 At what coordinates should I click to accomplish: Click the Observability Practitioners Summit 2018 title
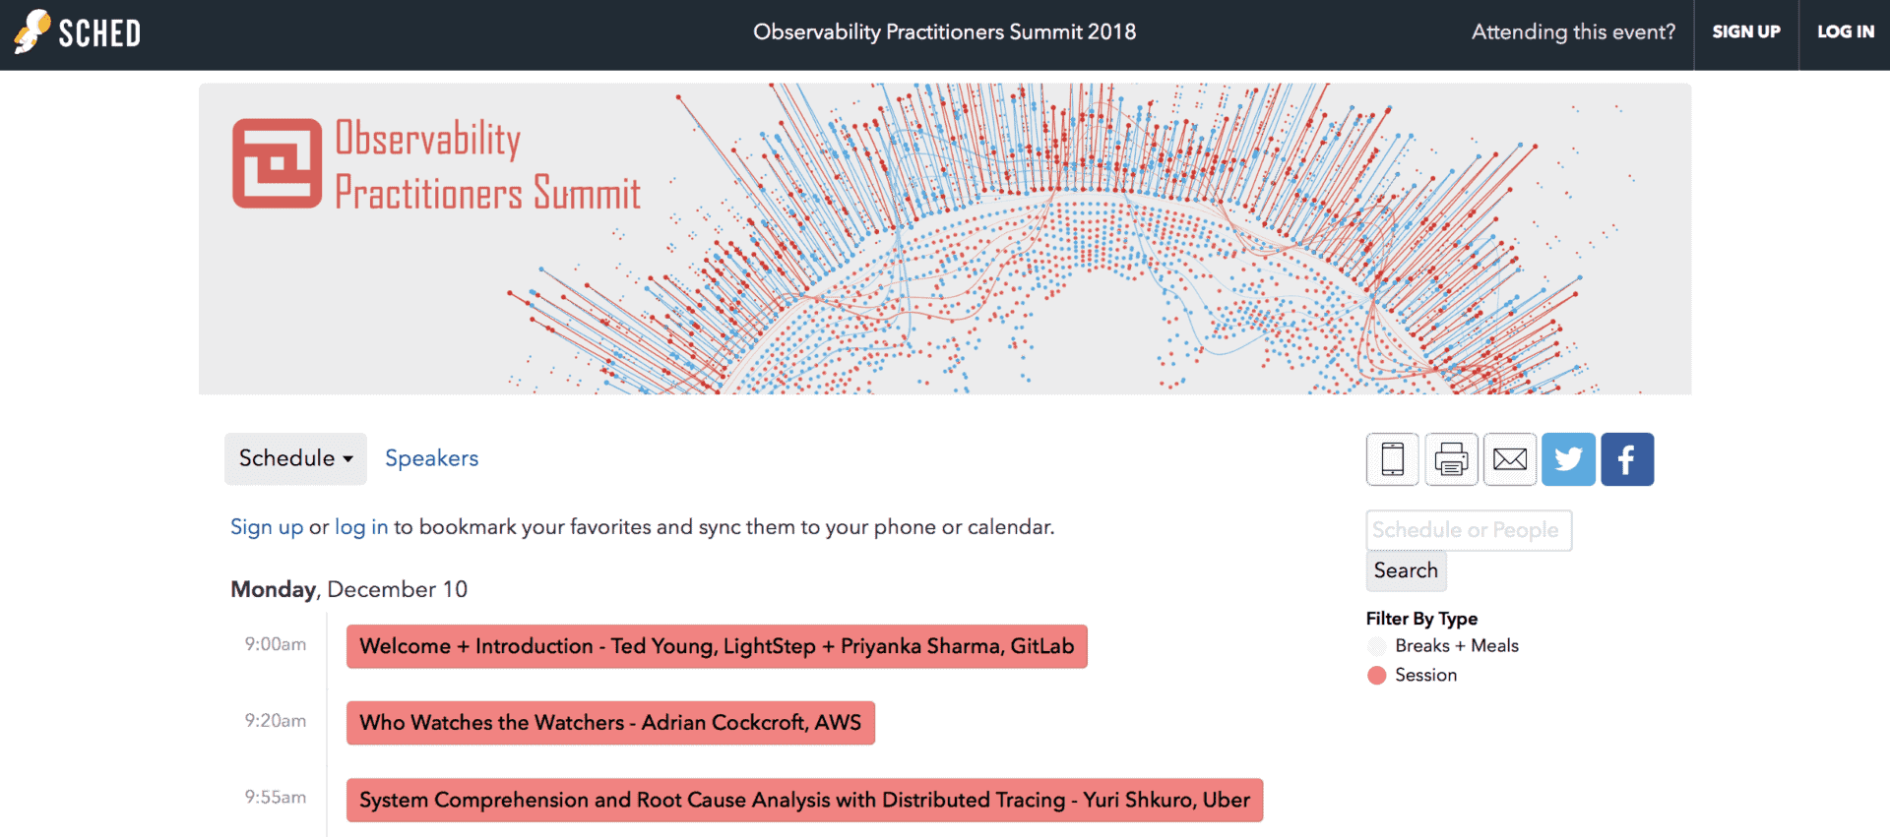[x=945, y=32]
